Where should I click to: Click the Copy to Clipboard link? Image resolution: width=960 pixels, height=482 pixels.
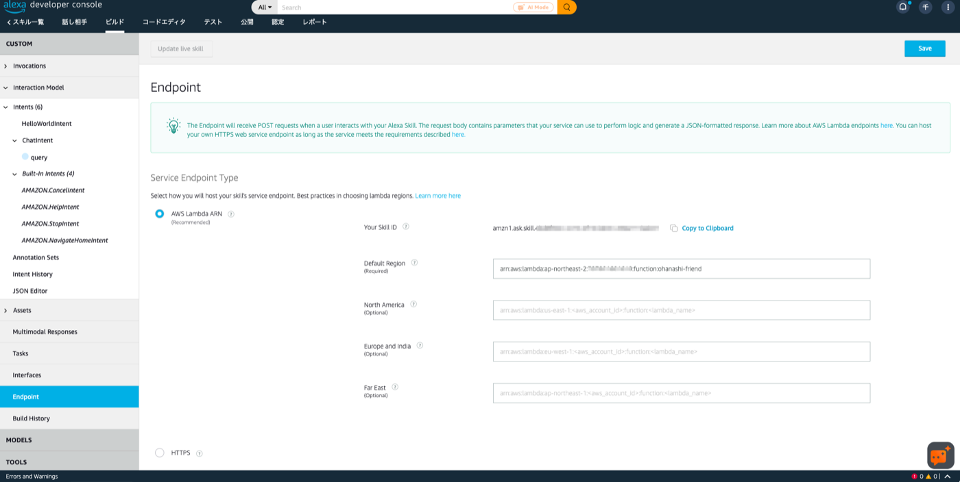tap(708, 228)
